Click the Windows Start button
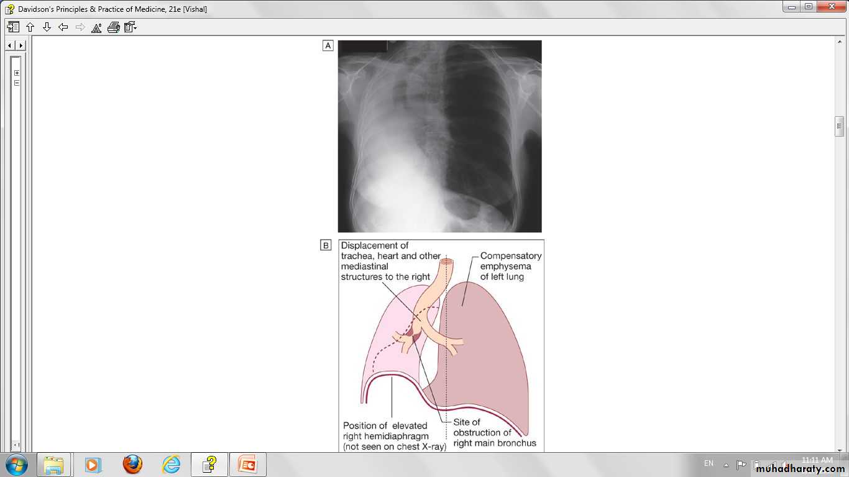Screen dimensions: 849x477 pos(16,465)
